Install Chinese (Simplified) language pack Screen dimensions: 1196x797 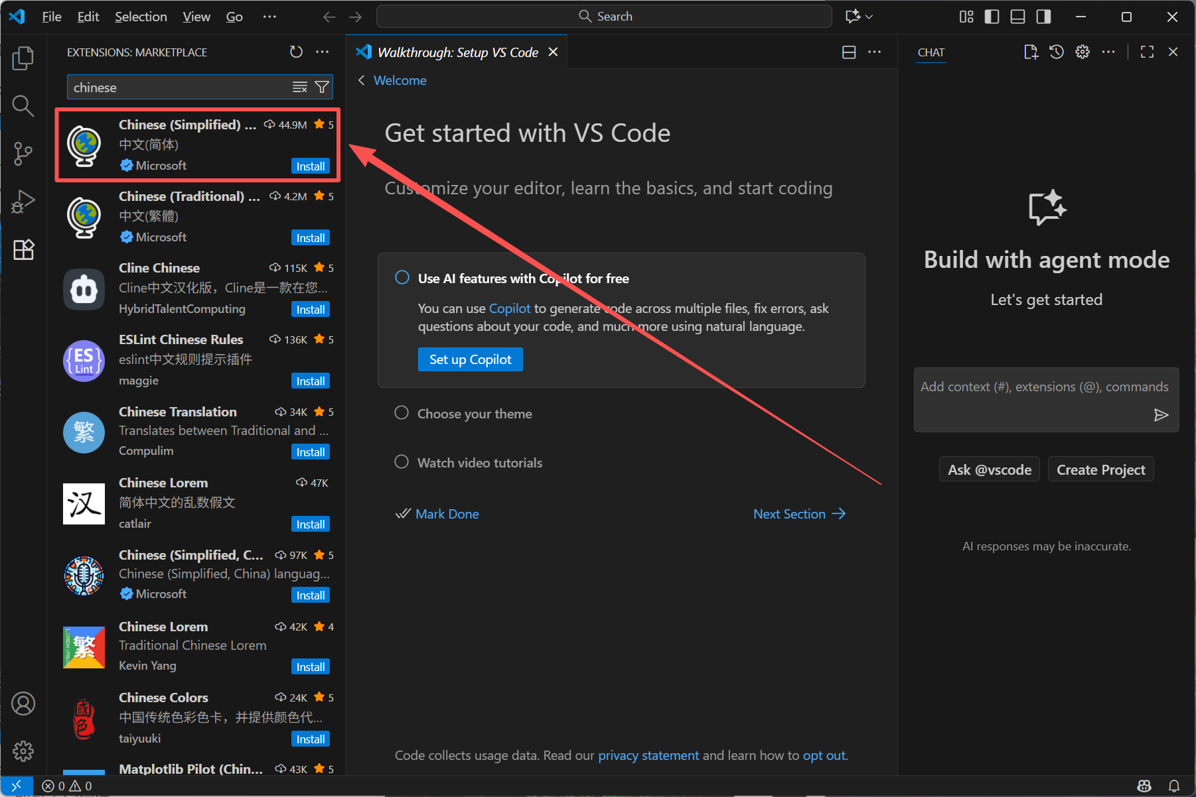point(311,166)
